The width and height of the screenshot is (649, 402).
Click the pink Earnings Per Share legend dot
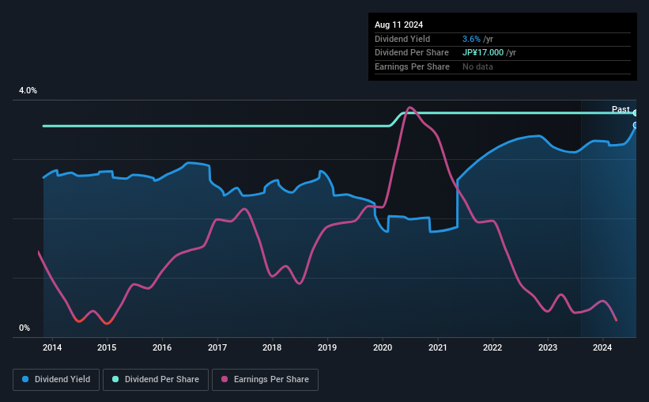[x=225, y=379]
